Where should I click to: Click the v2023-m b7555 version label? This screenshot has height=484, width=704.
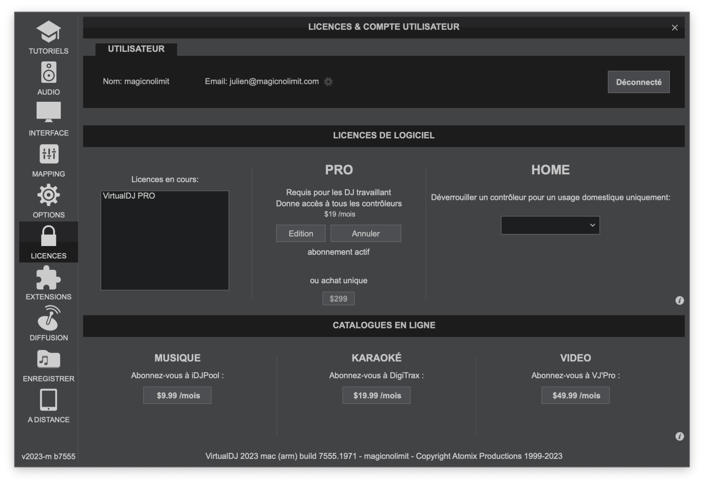48,457
